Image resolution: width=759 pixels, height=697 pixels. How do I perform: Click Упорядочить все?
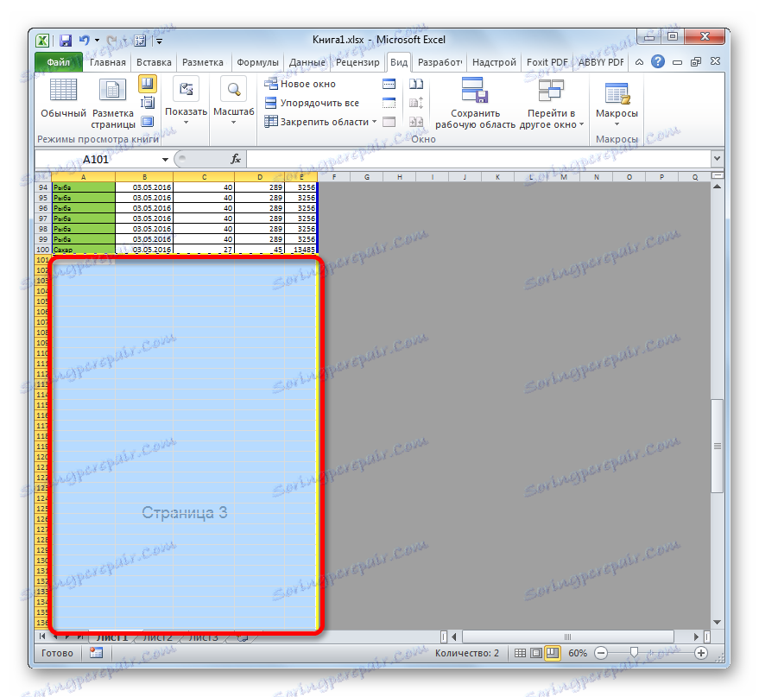tap(313, 103)
